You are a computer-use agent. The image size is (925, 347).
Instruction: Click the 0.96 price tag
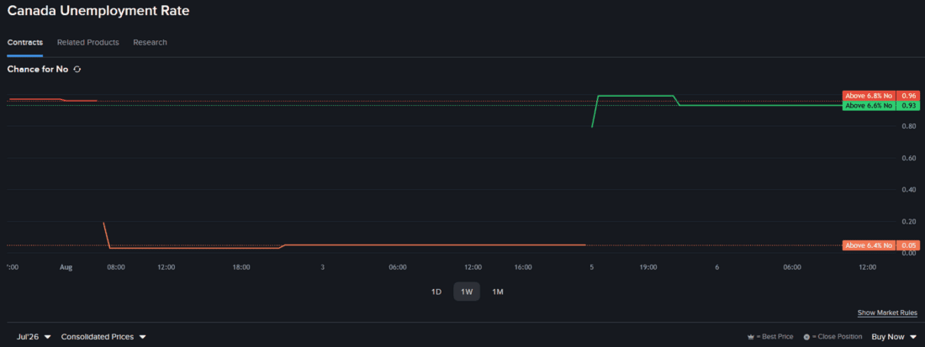(x=908, y=96)
